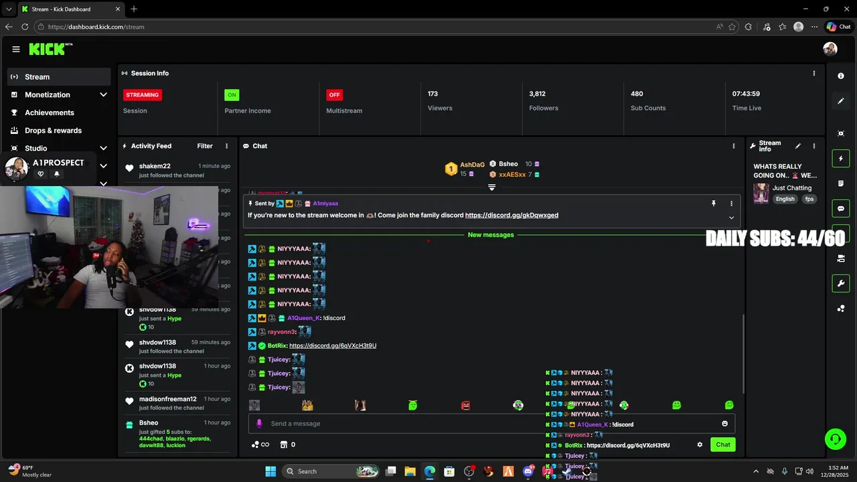This screenshot has height=482, width=857.
Task: Click the Copilot Chat button in Edge
Action: click(x=839, y=27)
